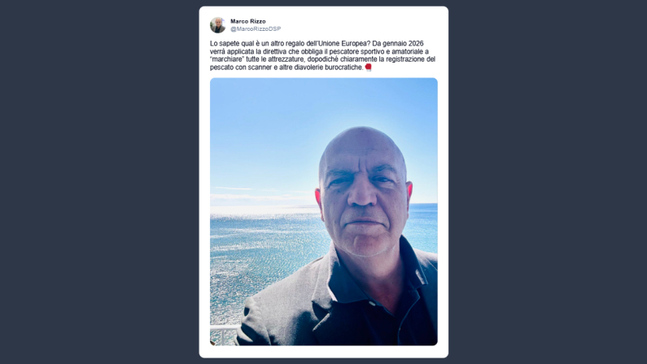Open the @MarcoRizzoDSP handle link
This screenshot has width=647, height=364.
256,29
